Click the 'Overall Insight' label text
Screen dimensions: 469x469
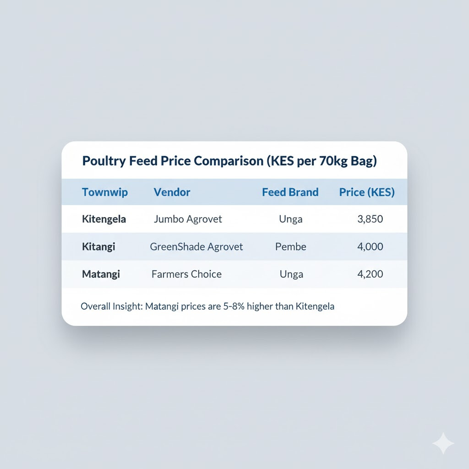click(111, 306)
